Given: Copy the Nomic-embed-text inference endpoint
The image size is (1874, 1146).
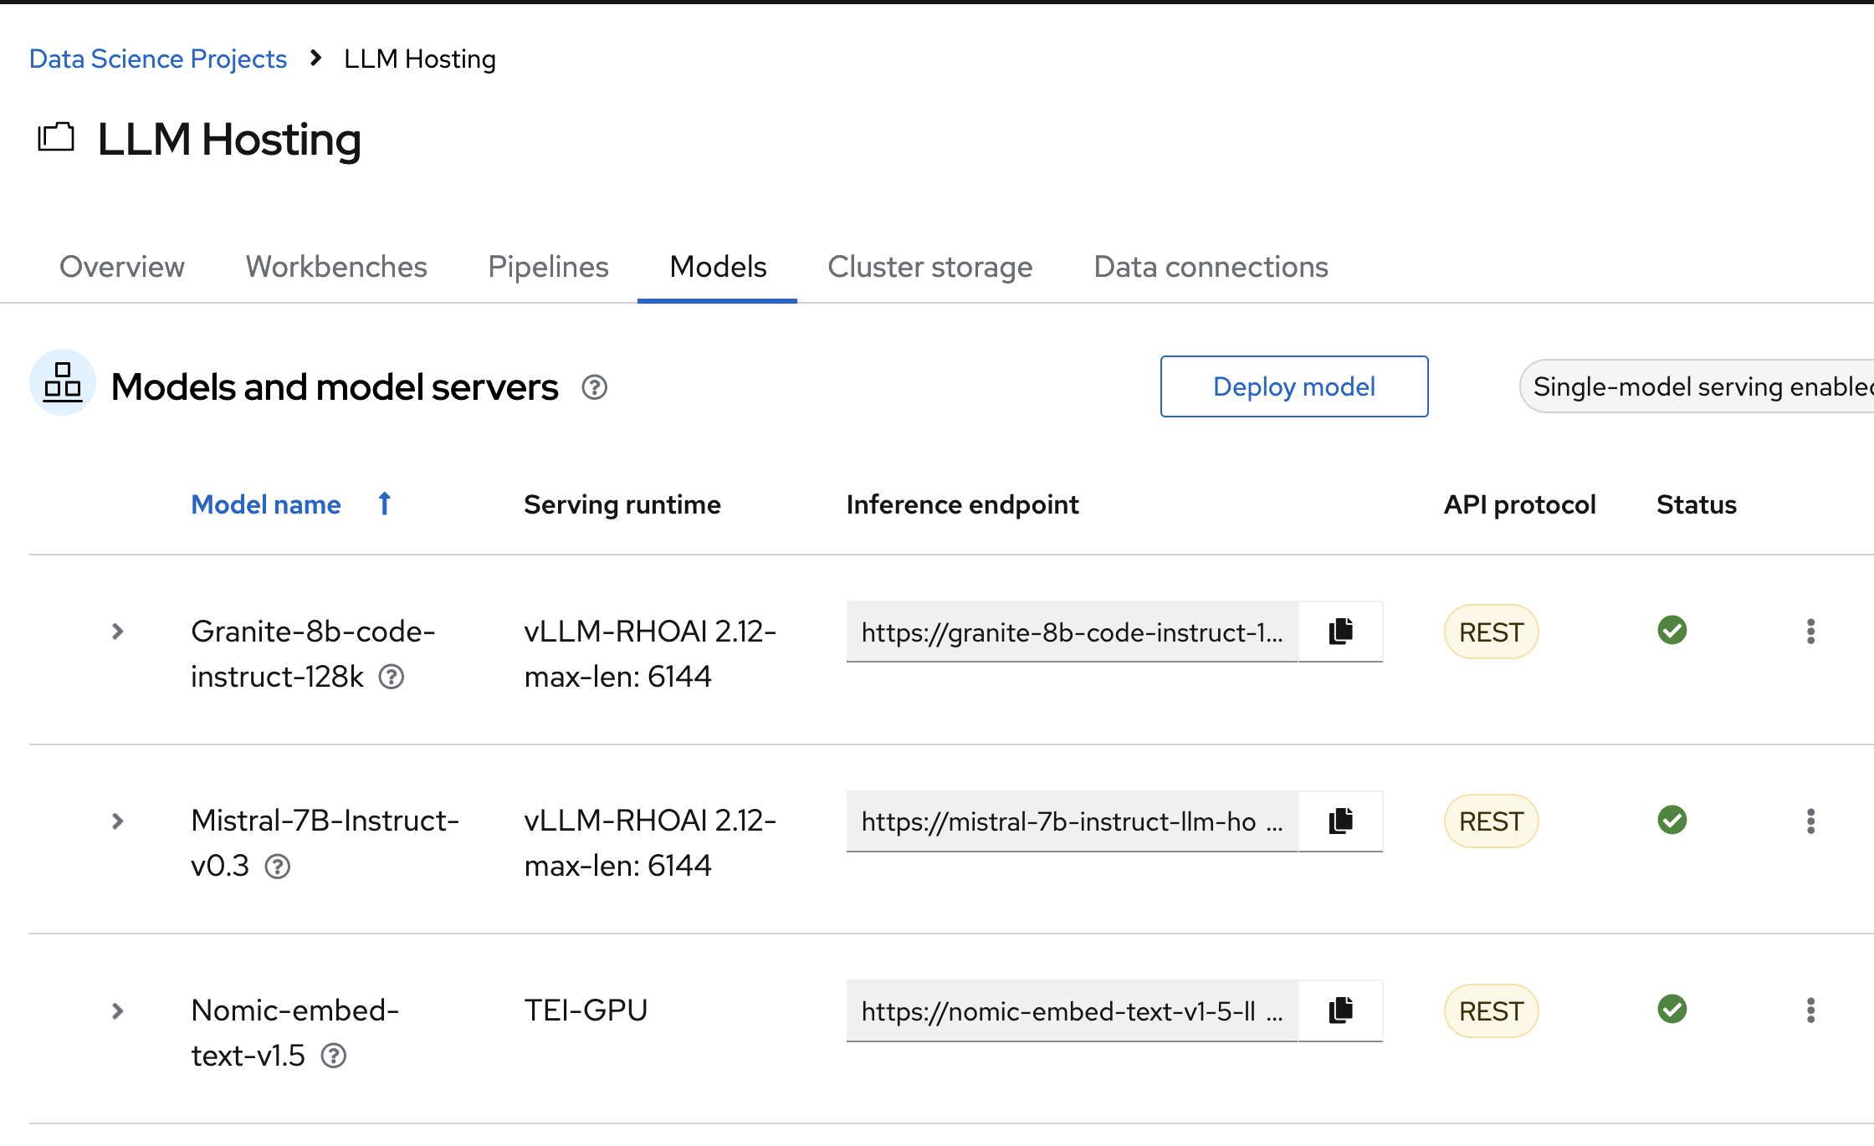Looking at the screenshot, I should click(x=1339, y=1010).
